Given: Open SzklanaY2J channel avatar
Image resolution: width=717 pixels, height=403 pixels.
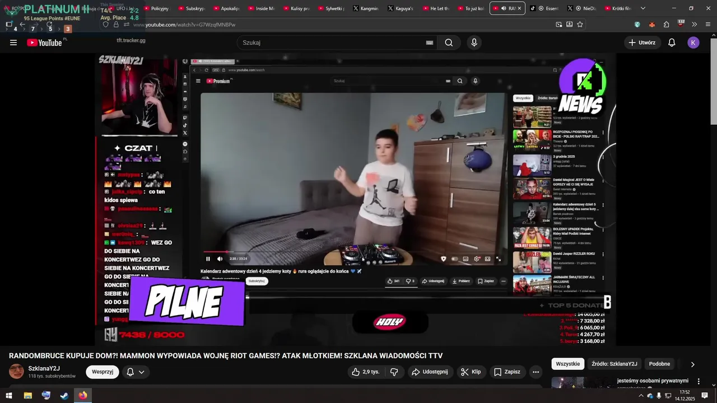Looking at the screenshot, I should 17,372.
